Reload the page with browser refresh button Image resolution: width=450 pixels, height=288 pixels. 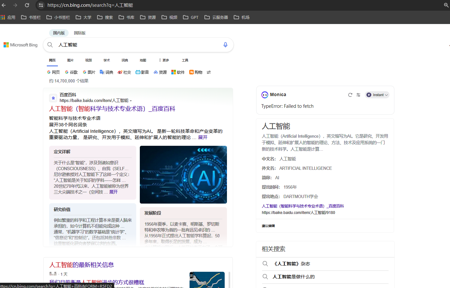point(27,5)
